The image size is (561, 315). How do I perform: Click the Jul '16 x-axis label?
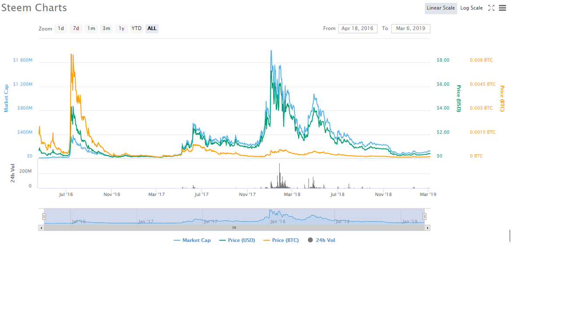click(66, 194)
